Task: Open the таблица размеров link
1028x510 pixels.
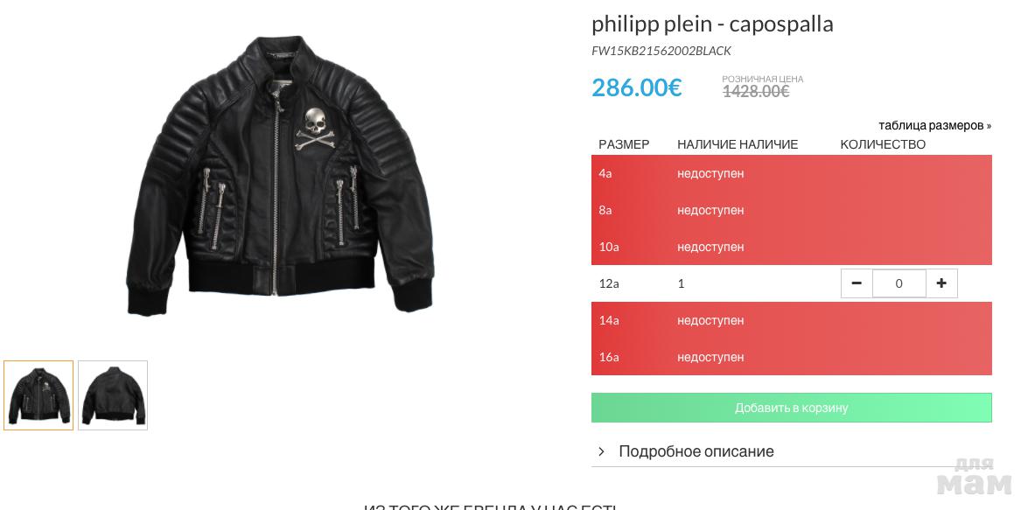Action: click(x=934, y=126)
